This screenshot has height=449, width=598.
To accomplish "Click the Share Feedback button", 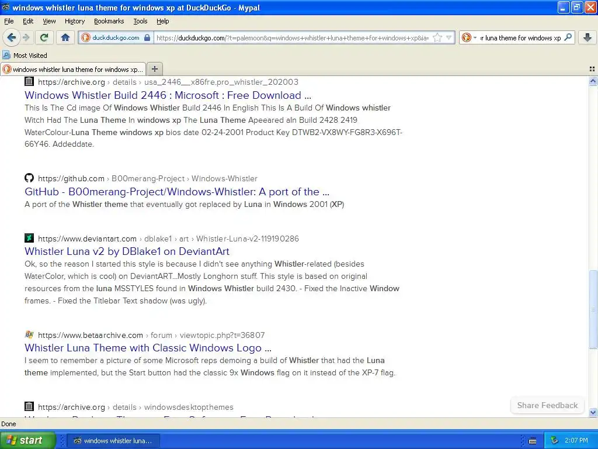I will pyautogui.click(x=547, y=406).
